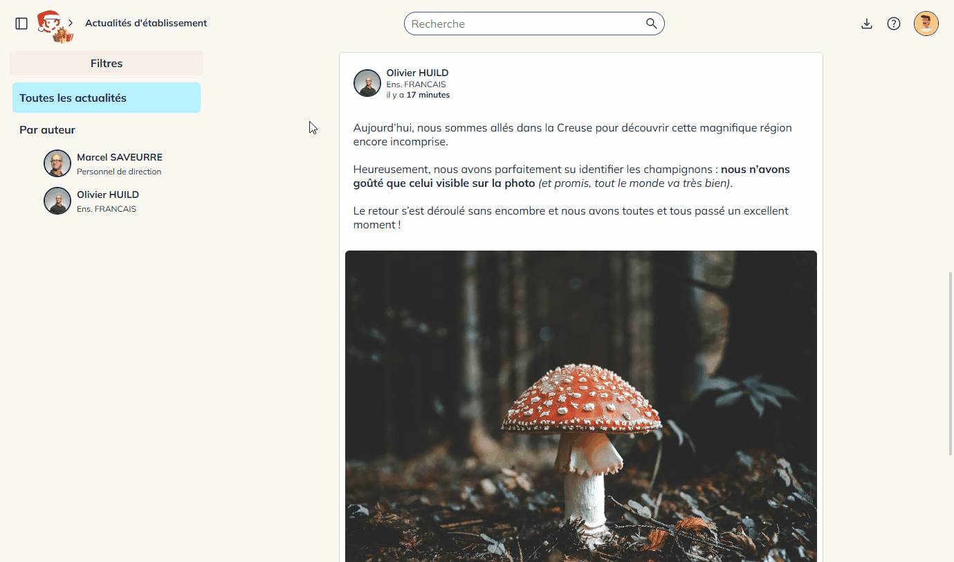This screenshot has width=954, height=562.
Task: Filter by Olivier HUILD name in sidebar
Action: pyautogui.click(x=108, y=195)
